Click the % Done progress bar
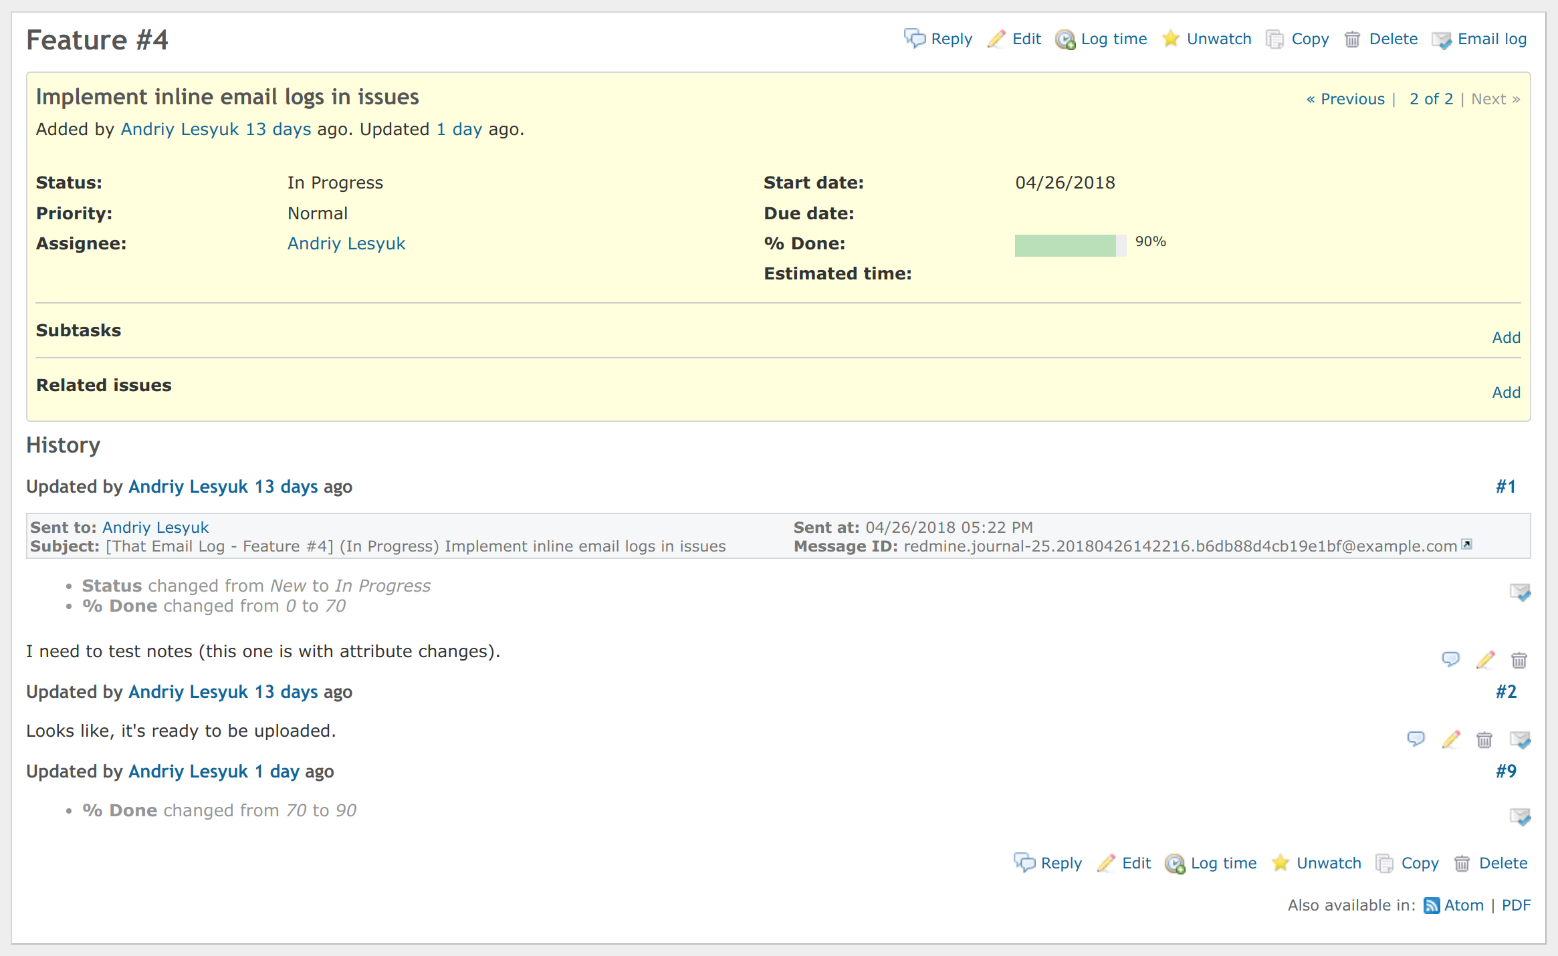The image size is (1558, 956). click(1069, 245)
